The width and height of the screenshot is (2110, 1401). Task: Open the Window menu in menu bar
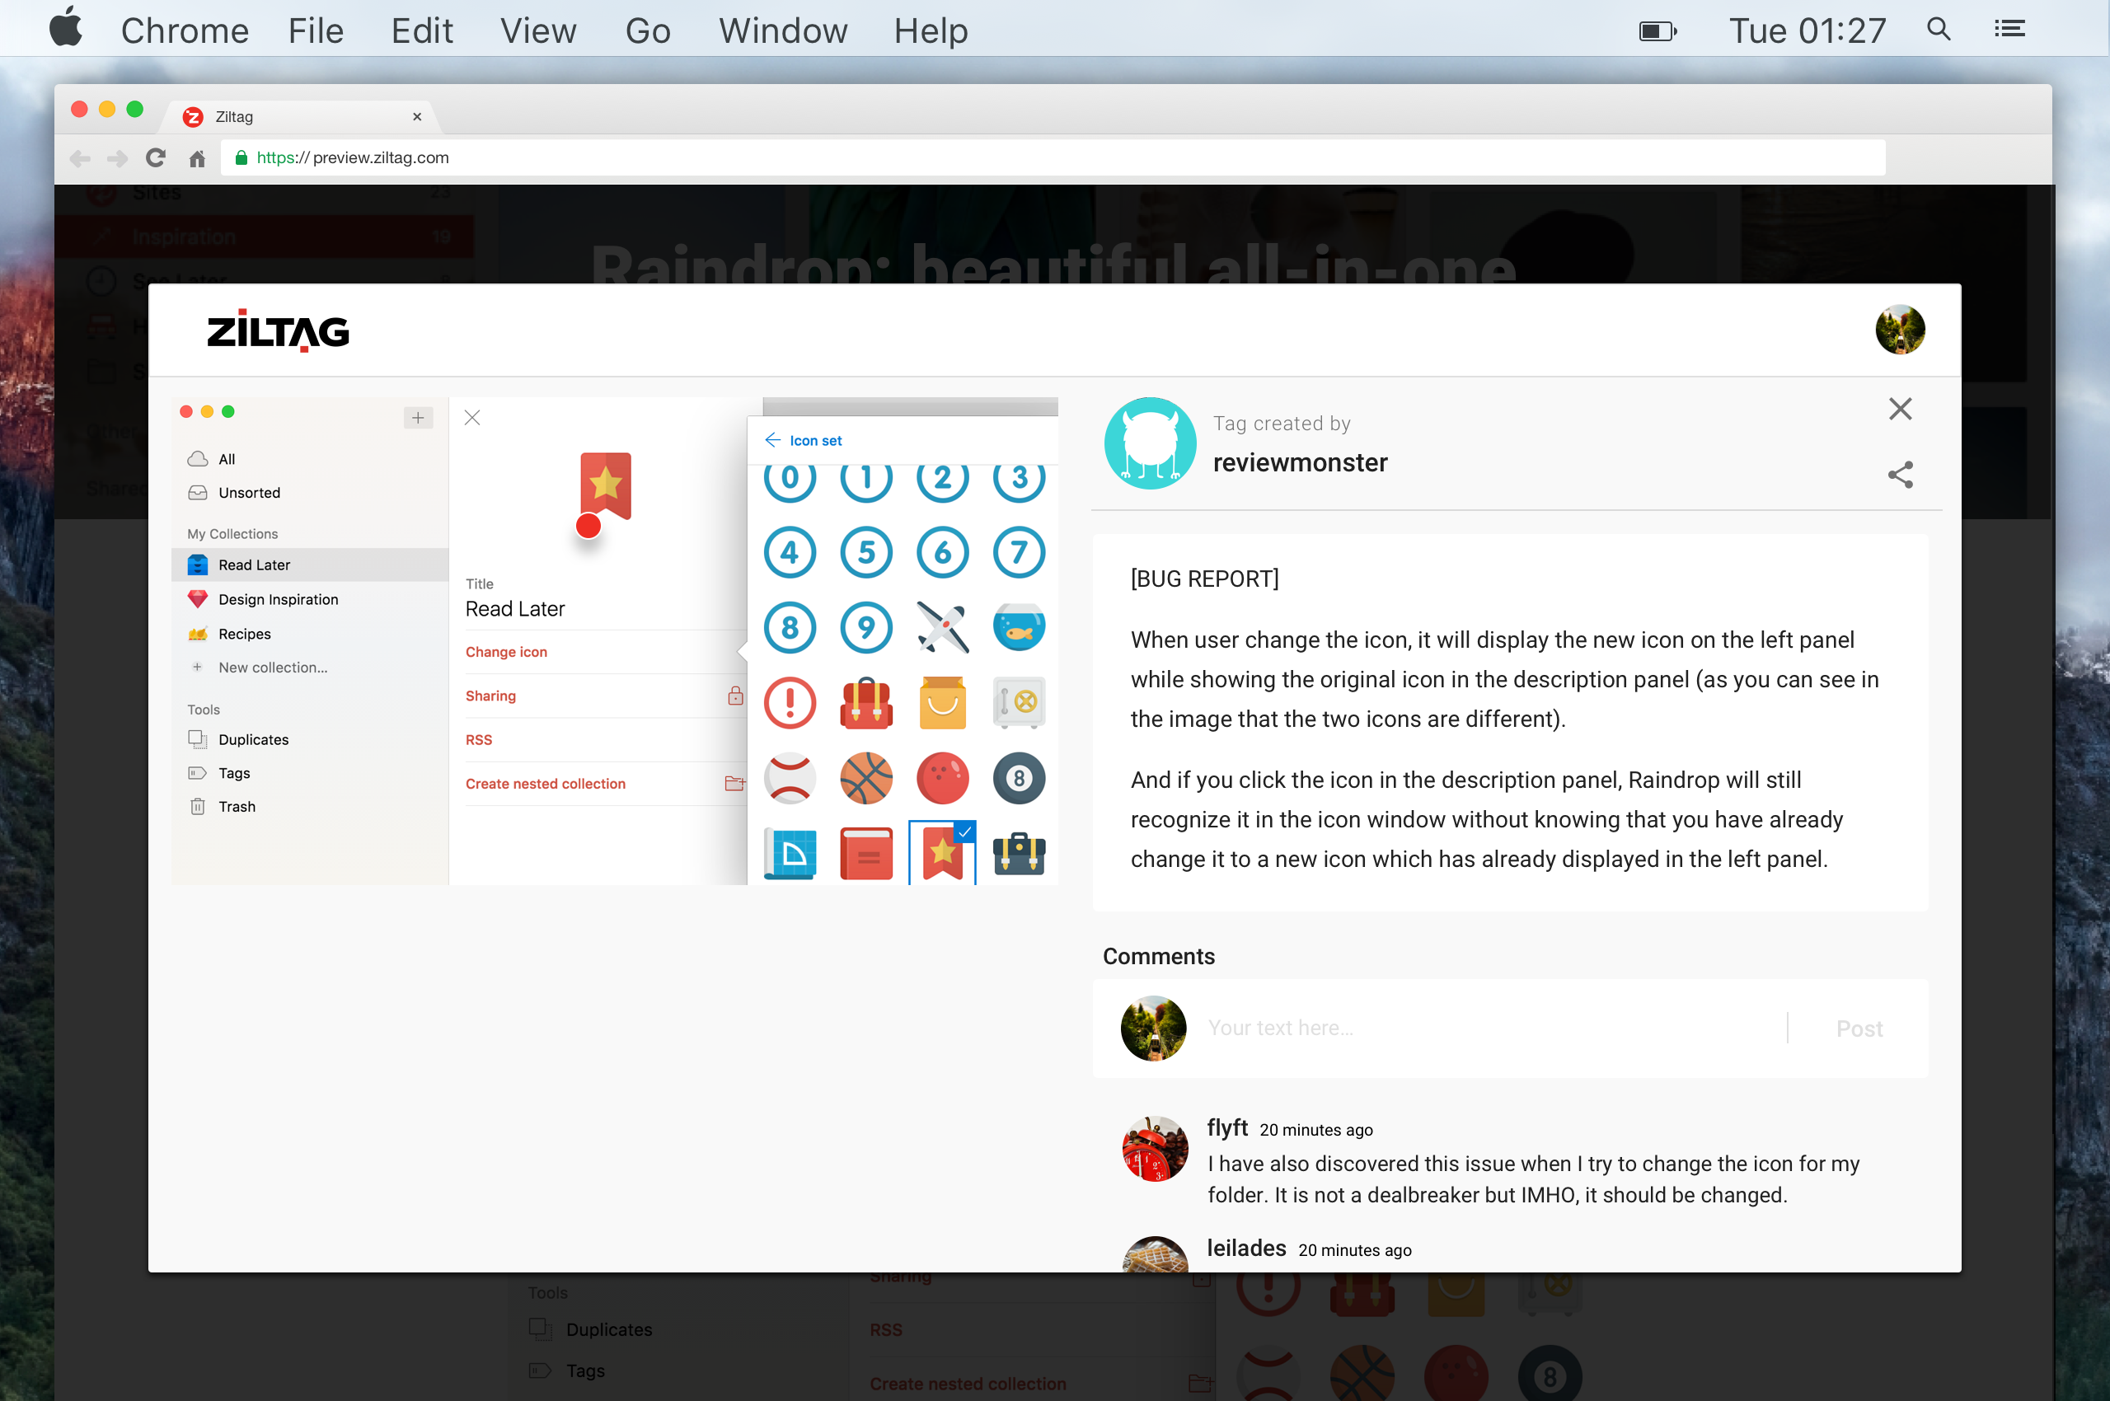783,30
